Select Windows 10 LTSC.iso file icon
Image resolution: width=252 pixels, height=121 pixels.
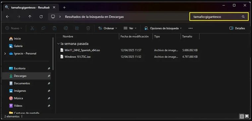(x=62, y=57)
